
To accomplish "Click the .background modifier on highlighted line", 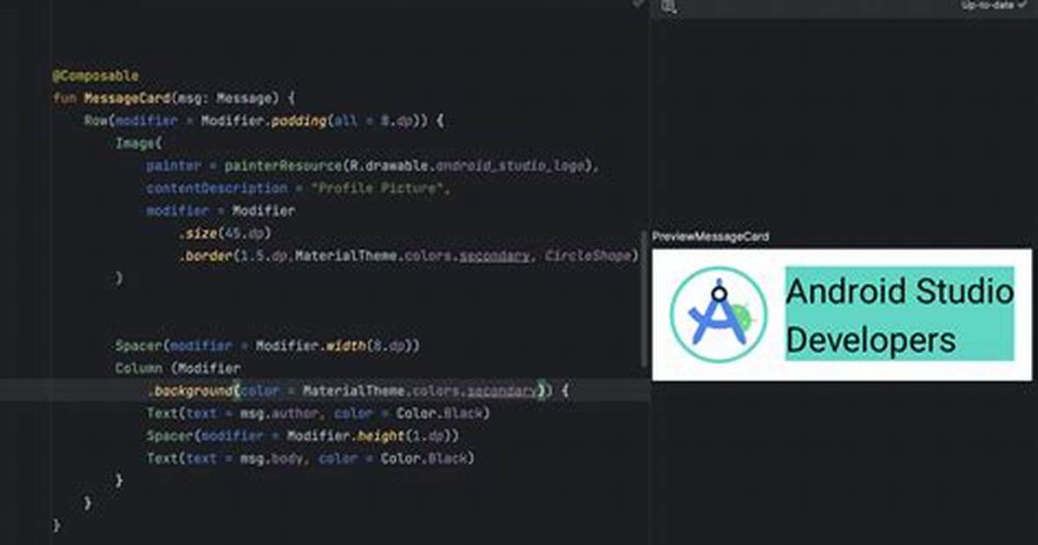I will pos(191,391).
